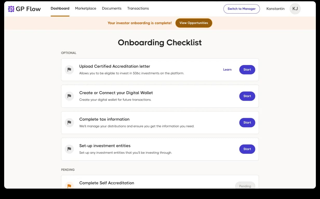This screenshot has width=320, height=199.
Task: Click flag icon beside Create or Connect Digital Wallet
Action: (69, 96)
